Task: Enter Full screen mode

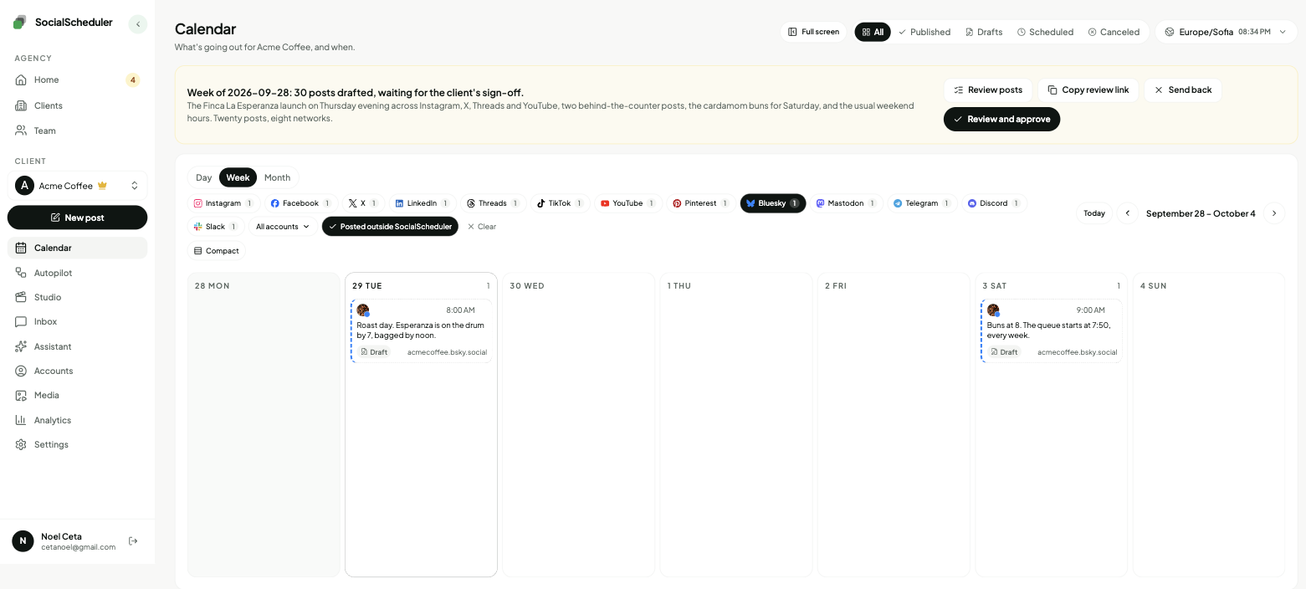Action: pos(814,32)
